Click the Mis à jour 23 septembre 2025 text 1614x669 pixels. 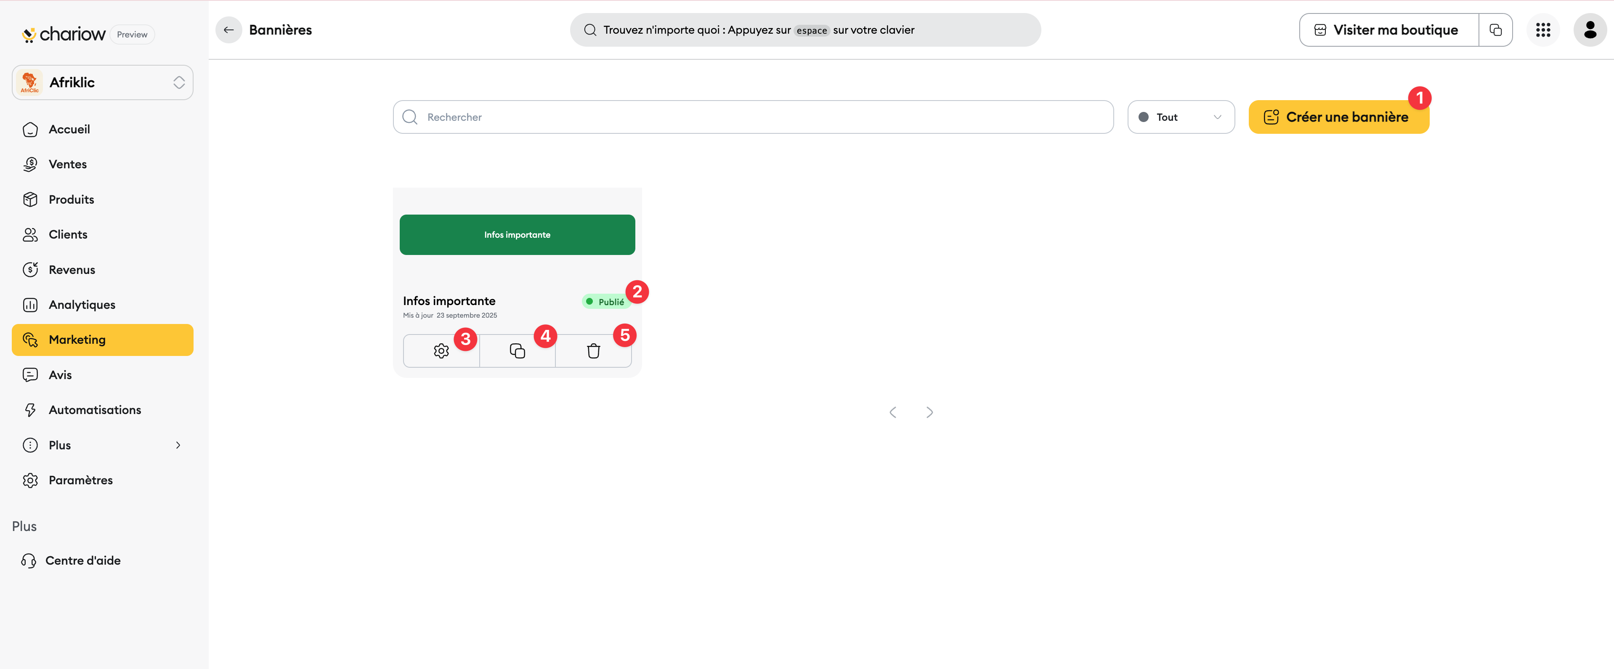[450, 316]
